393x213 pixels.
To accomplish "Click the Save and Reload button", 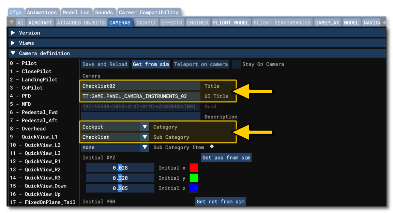I will [105, 64].
